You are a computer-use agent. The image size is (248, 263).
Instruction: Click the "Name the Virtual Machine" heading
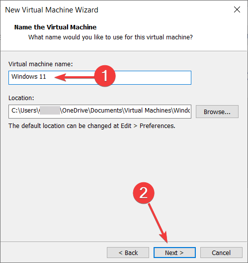click(55, 27)
